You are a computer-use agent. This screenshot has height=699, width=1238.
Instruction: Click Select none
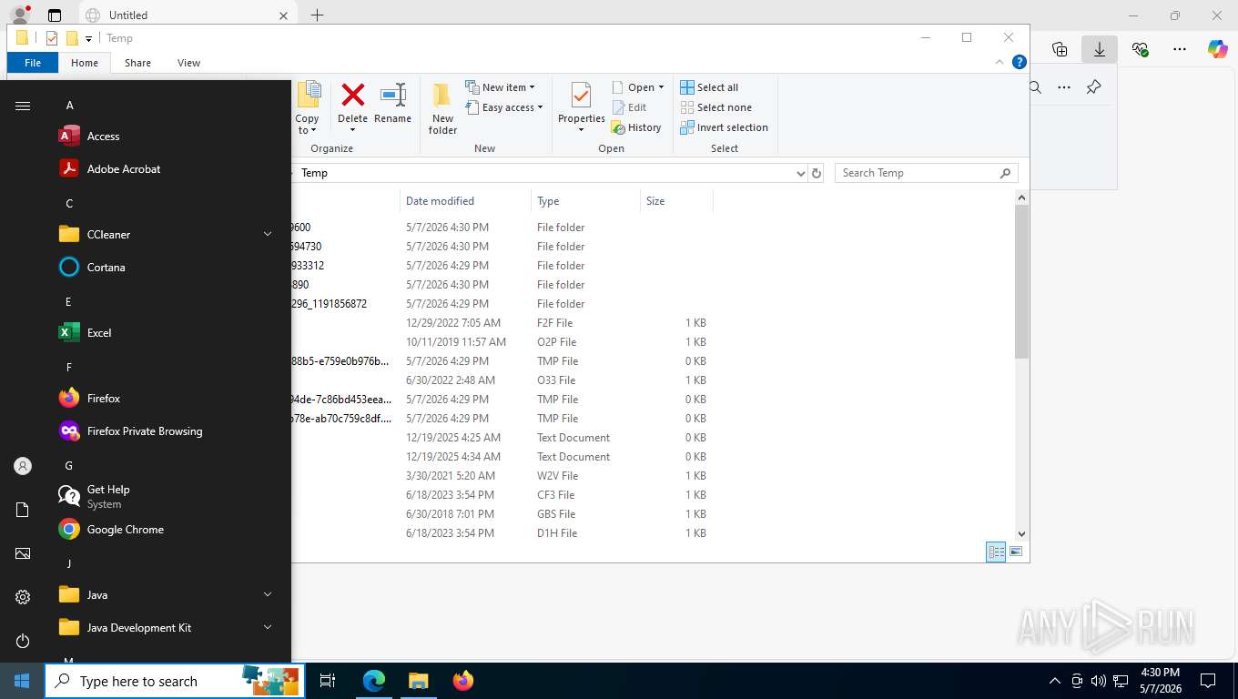[x=715, y=107]
